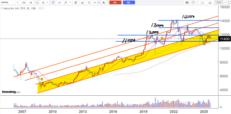Open the indicators icon

(82, 2)
